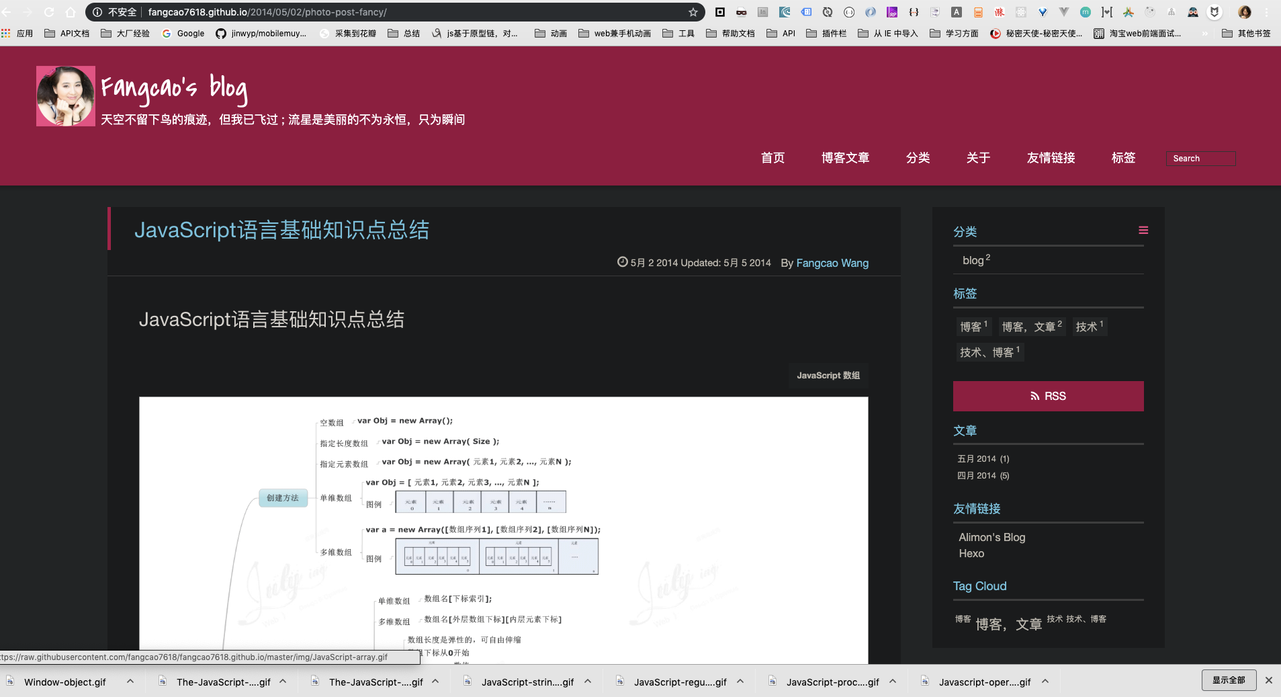Screen dimensions: 1281x697
Task: Open the Google bookmark
Action: coord(183,34)
